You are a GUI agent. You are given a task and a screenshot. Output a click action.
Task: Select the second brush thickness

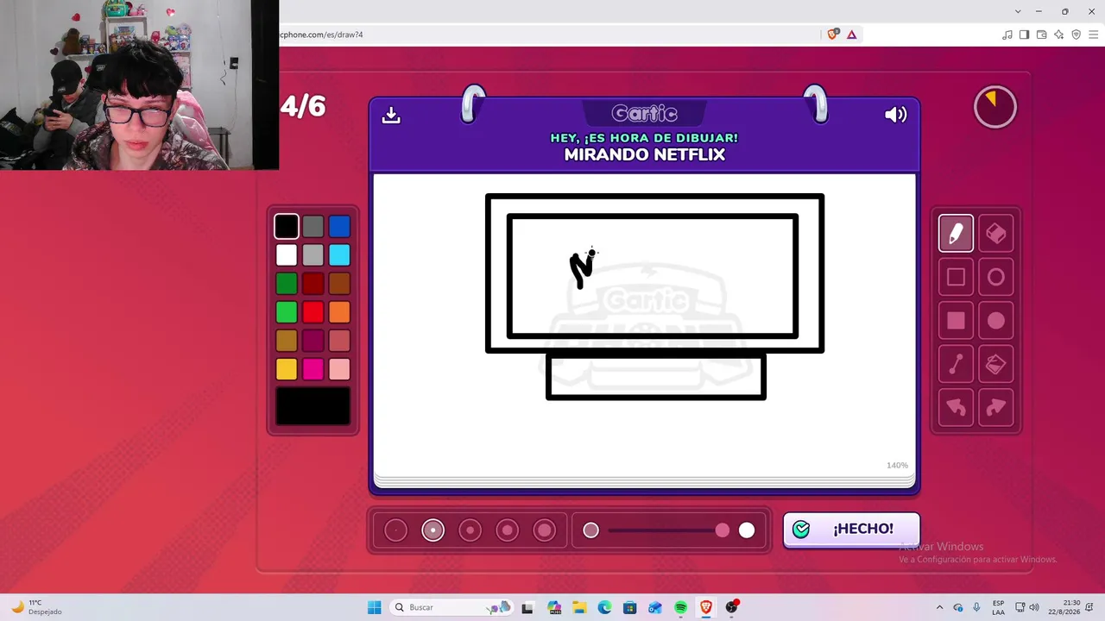coord(433,530)
